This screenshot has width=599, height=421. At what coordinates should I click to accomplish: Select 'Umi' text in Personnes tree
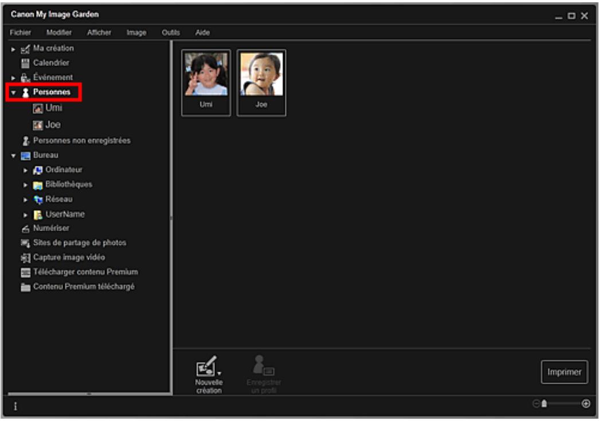point(53,108)
